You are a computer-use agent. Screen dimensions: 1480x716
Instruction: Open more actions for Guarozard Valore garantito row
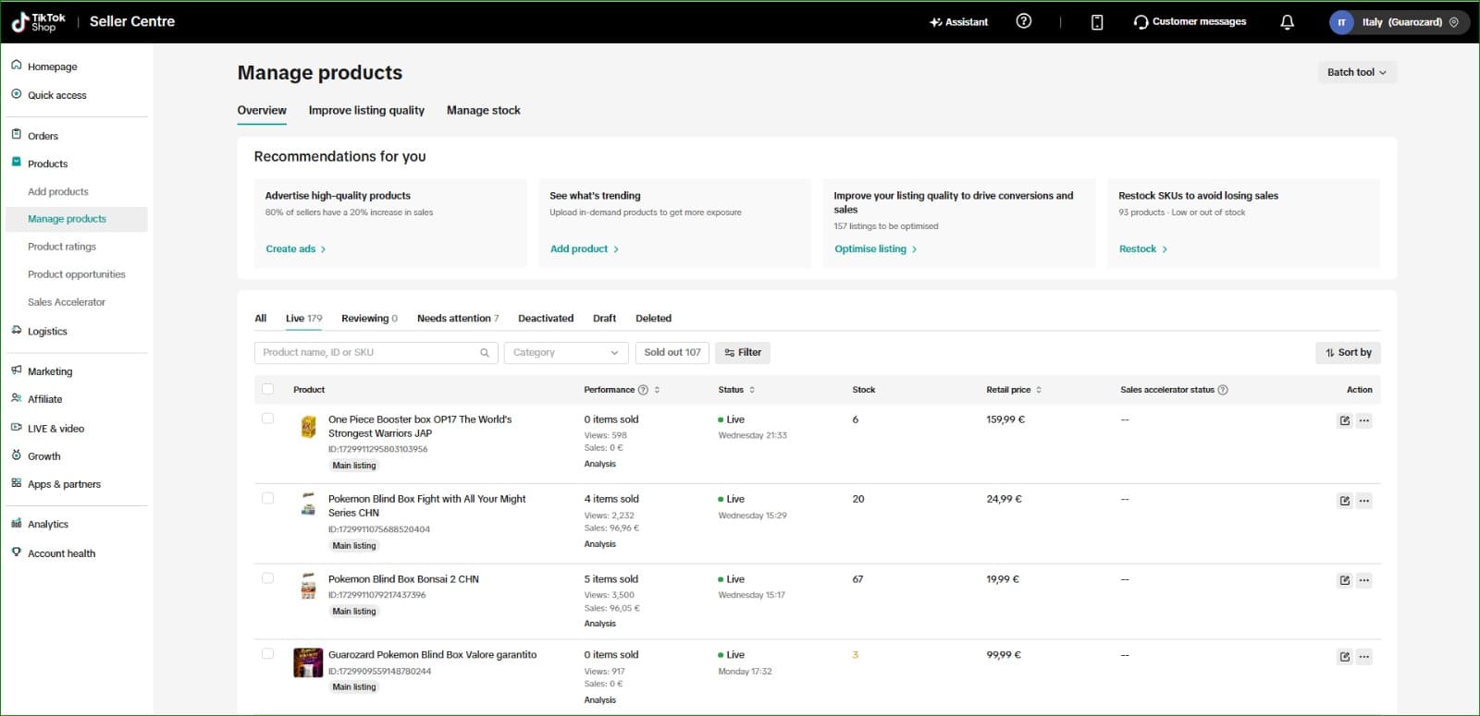click(1363, 657)
